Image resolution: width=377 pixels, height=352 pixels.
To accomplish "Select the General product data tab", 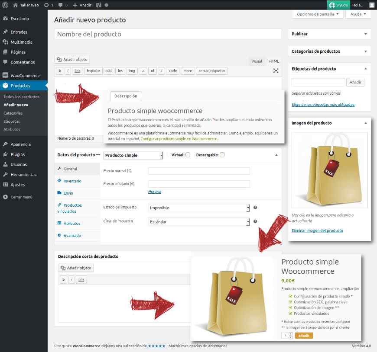I will pos(77,169).
